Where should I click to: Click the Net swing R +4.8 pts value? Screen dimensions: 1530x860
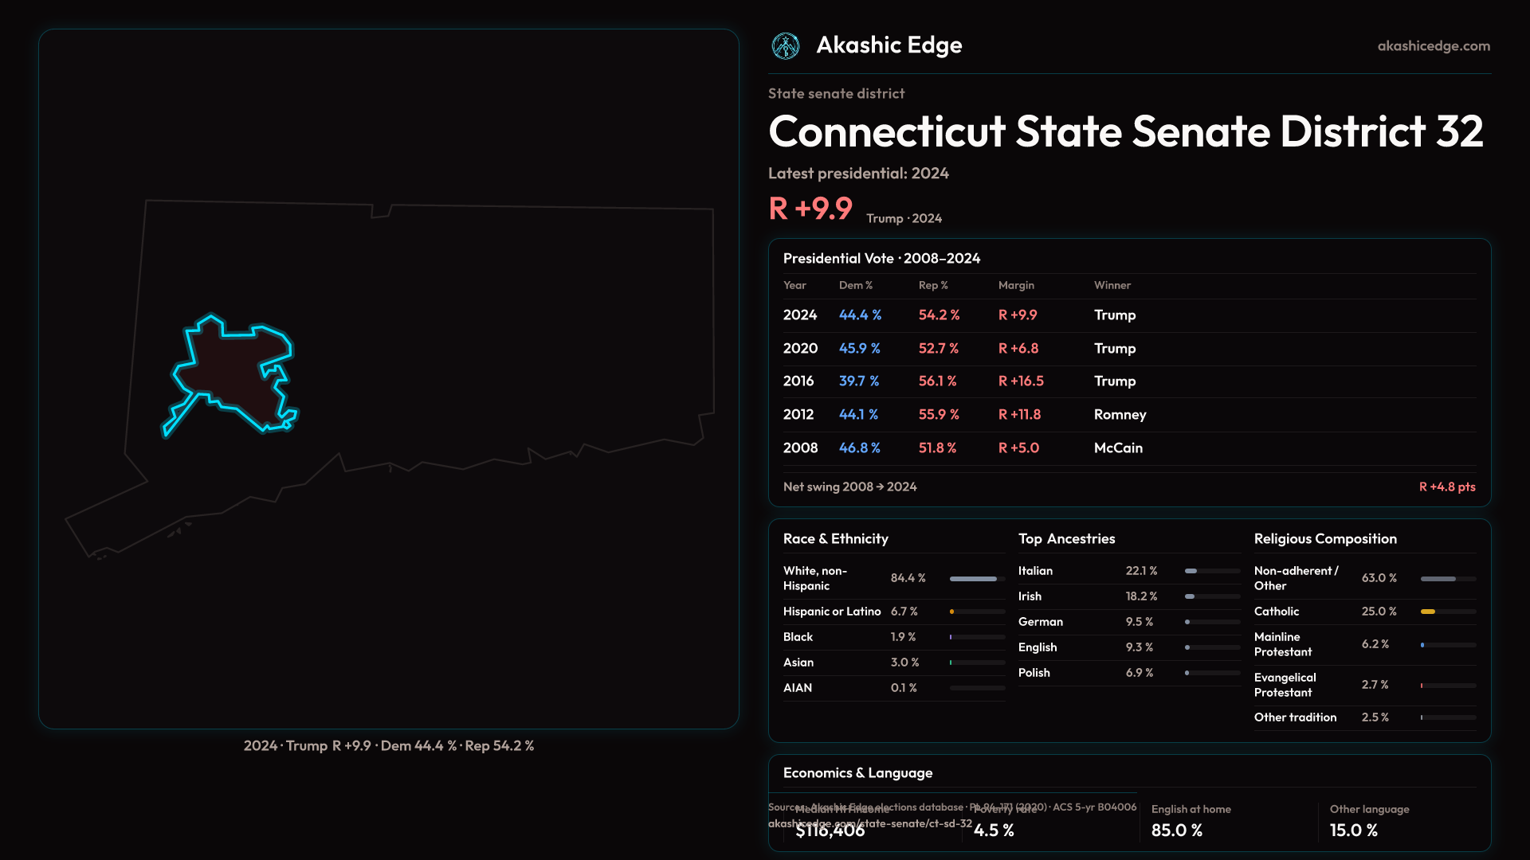[1446, 487]
